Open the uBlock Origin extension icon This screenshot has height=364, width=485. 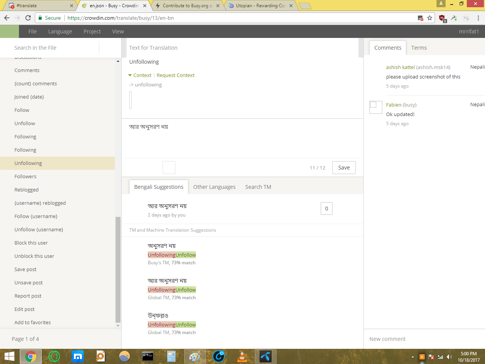pyautogui.click(x=442, y=18)
